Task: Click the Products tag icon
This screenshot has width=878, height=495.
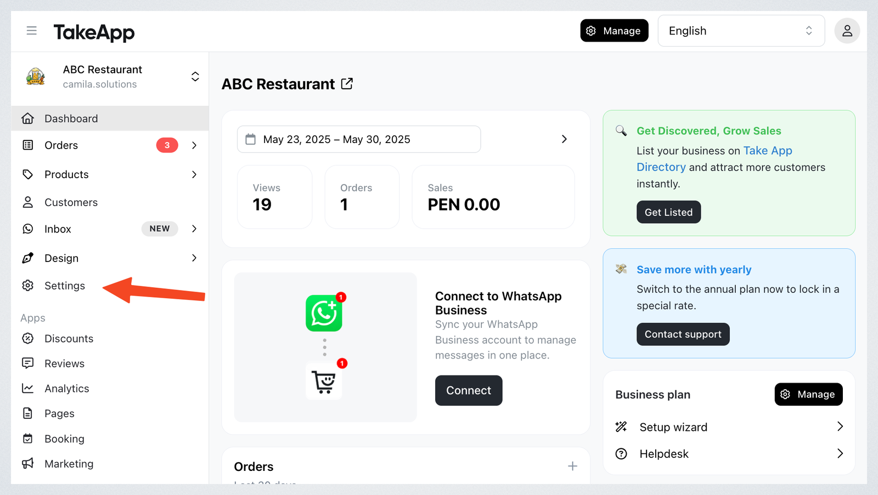Action: click(28, 174)
